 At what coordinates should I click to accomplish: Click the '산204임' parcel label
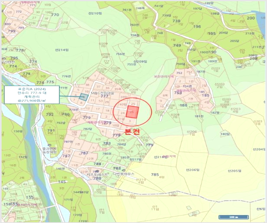tap(259, 149)
